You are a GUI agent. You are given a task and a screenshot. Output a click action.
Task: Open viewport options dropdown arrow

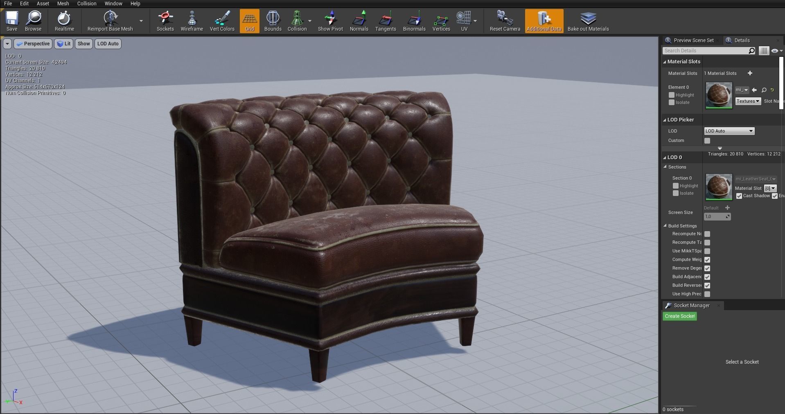pyautogui.click(x=7, y=44)
